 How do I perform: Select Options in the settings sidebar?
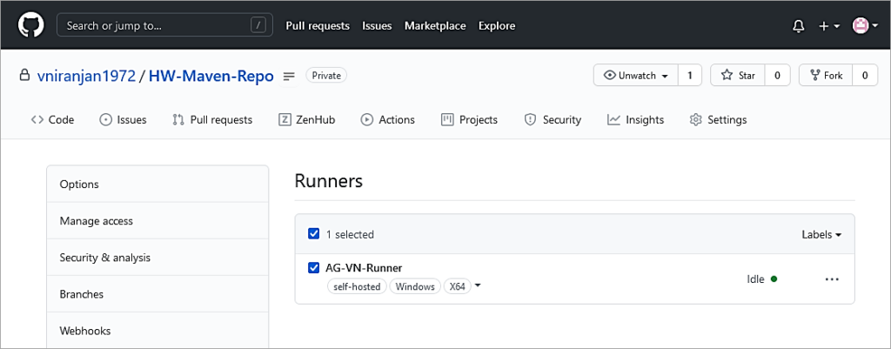[157, 185]
